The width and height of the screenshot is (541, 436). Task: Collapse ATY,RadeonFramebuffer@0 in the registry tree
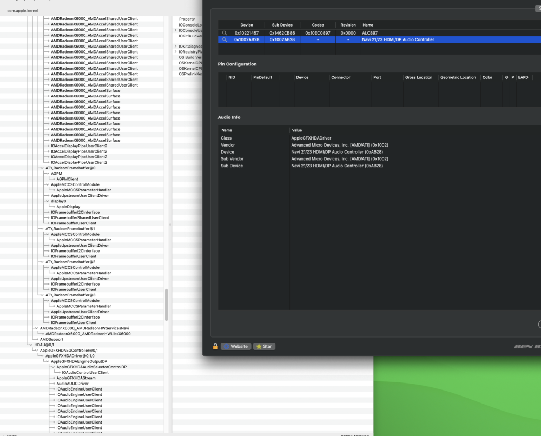42,168
